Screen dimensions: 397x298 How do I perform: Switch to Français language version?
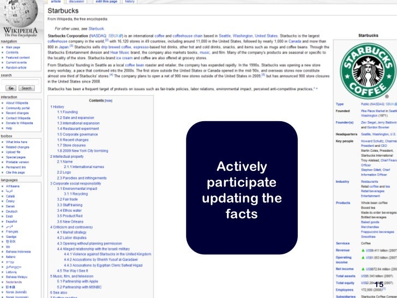[x=12, y=231]
